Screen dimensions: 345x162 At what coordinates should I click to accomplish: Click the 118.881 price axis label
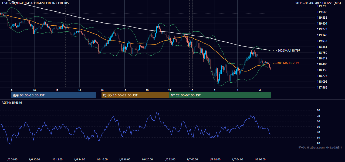322,47
